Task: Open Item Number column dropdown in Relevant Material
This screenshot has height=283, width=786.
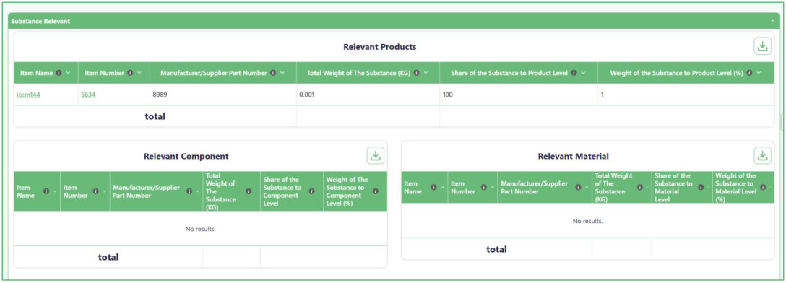Action: pos(492,187)
